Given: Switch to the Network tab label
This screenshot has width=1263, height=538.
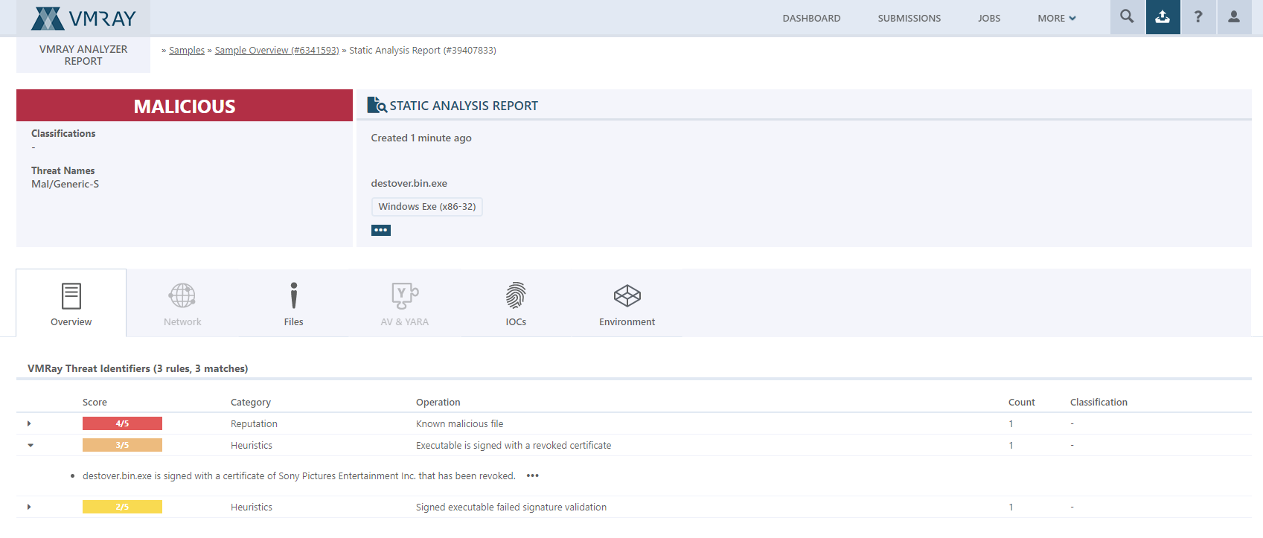Looking at the screenshot, I should 182,322.
